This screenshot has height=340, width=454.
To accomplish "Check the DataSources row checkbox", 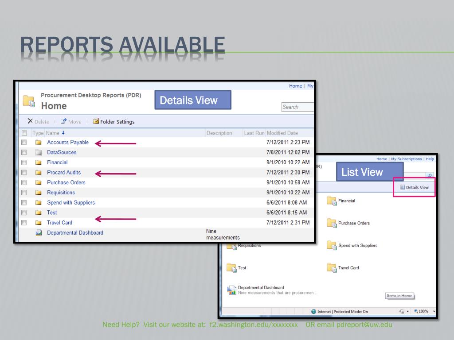I will click(x=24, y=152).
